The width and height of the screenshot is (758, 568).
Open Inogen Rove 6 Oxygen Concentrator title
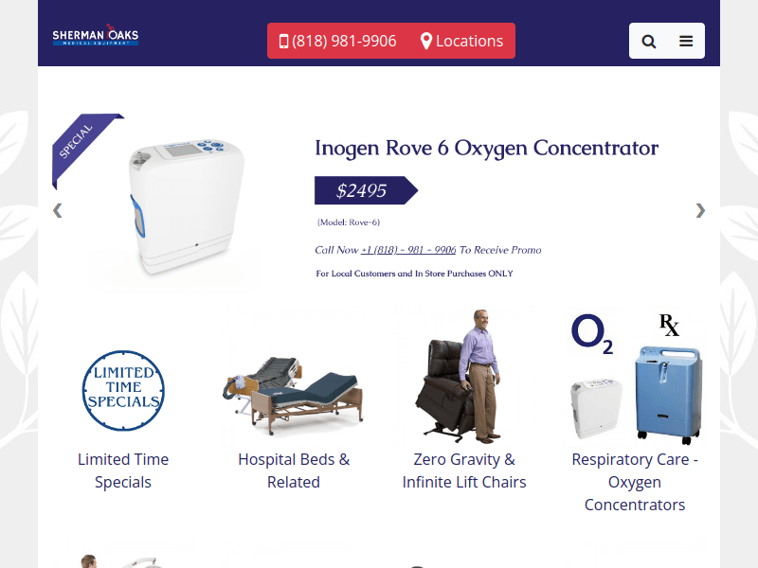coord(486,149)
